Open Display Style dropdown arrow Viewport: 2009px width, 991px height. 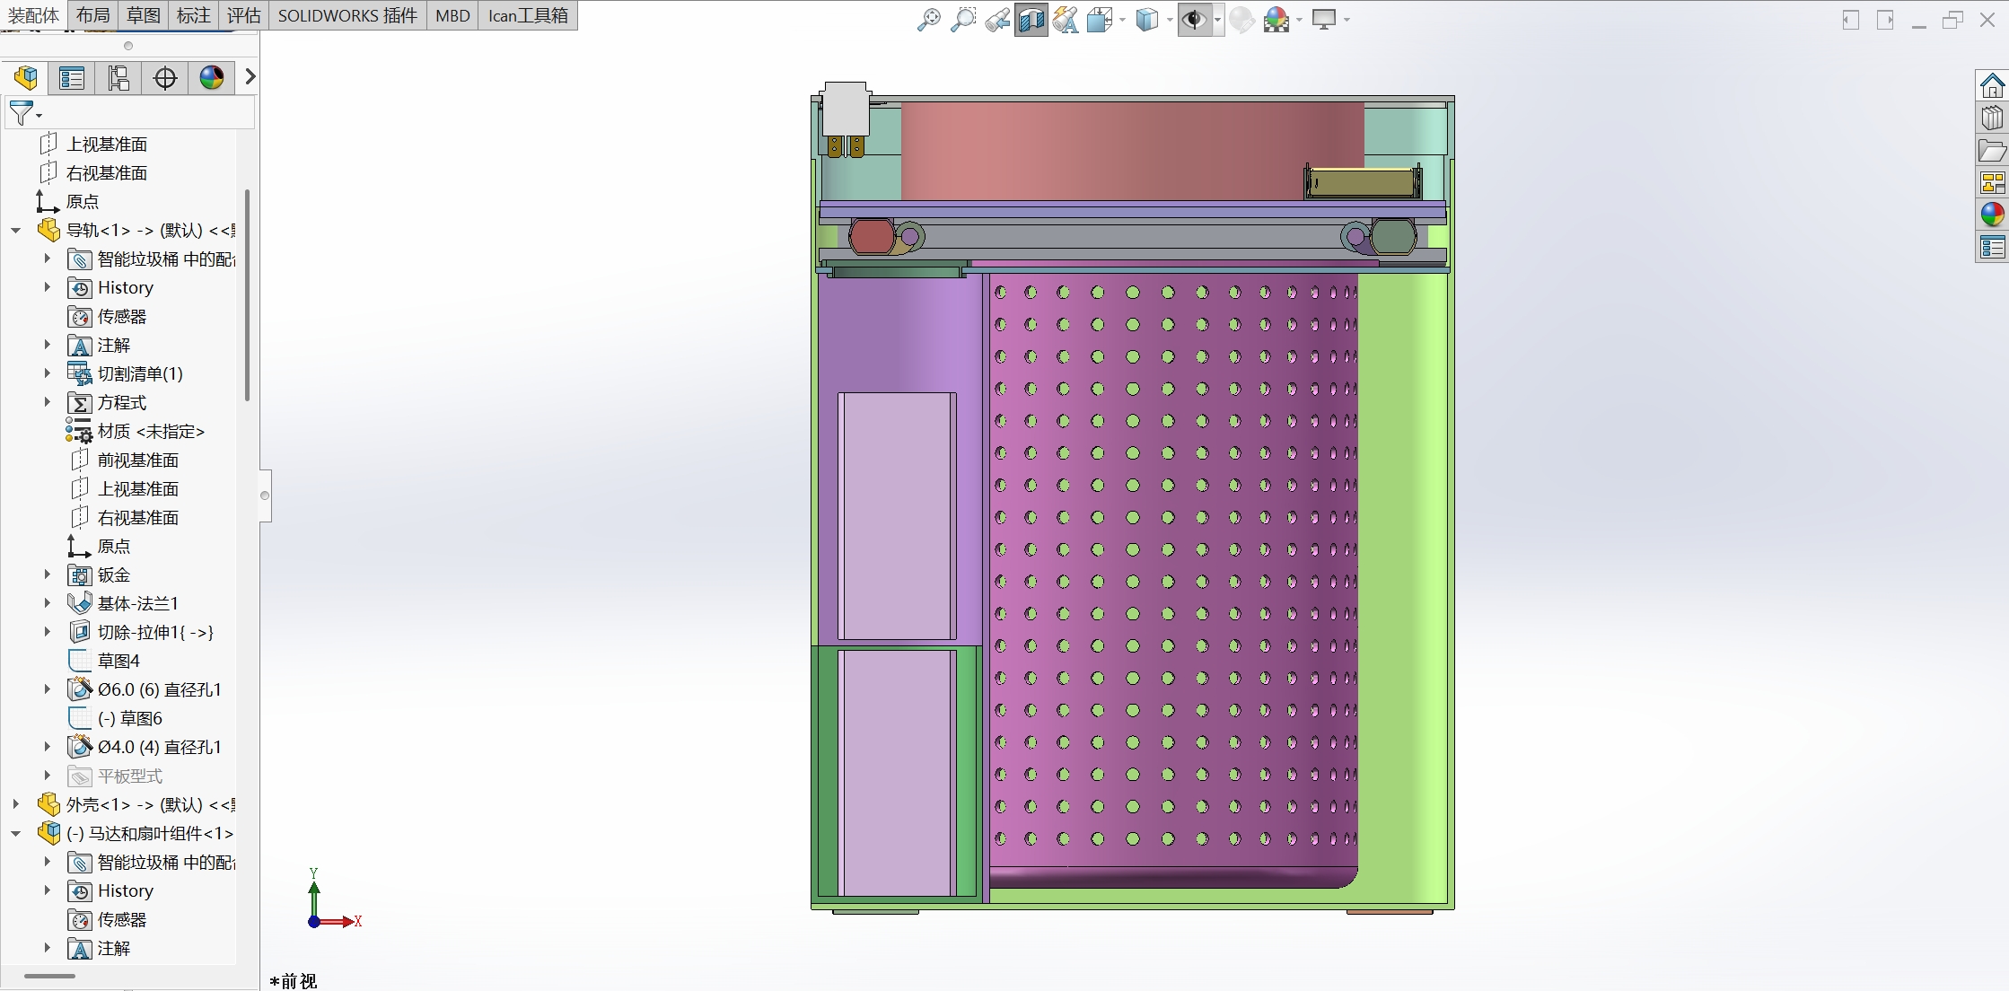tap(1170, 20)
